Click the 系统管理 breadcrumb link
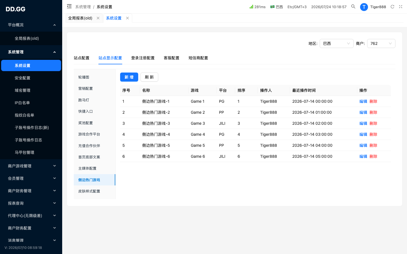407x254 pixels. [x=83, y=7]
